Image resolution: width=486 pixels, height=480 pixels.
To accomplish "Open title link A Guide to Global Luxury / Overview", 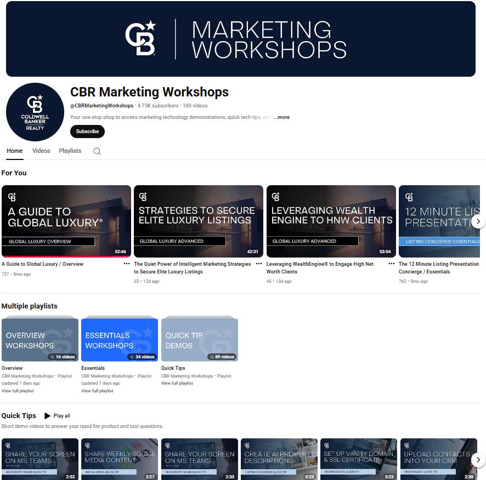I will pos(42,264).
